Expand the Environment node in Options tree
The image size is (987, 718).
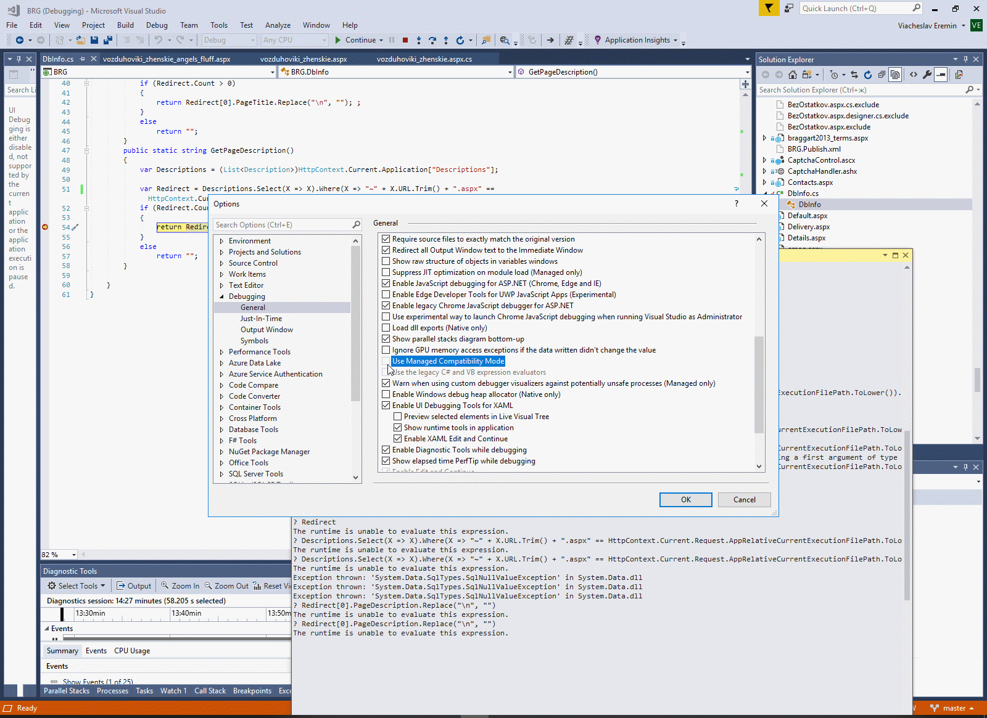[x=221, y=241]
